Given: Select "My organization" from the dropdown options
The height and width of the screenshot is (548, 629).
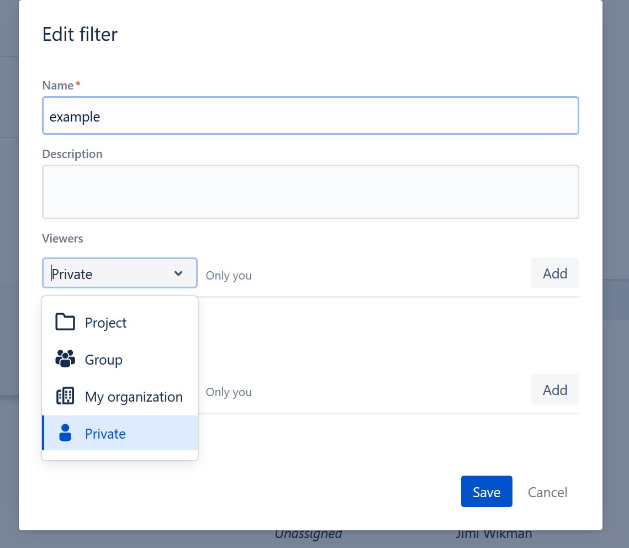Looking at the screenshot, I should (x=134, y=396).
